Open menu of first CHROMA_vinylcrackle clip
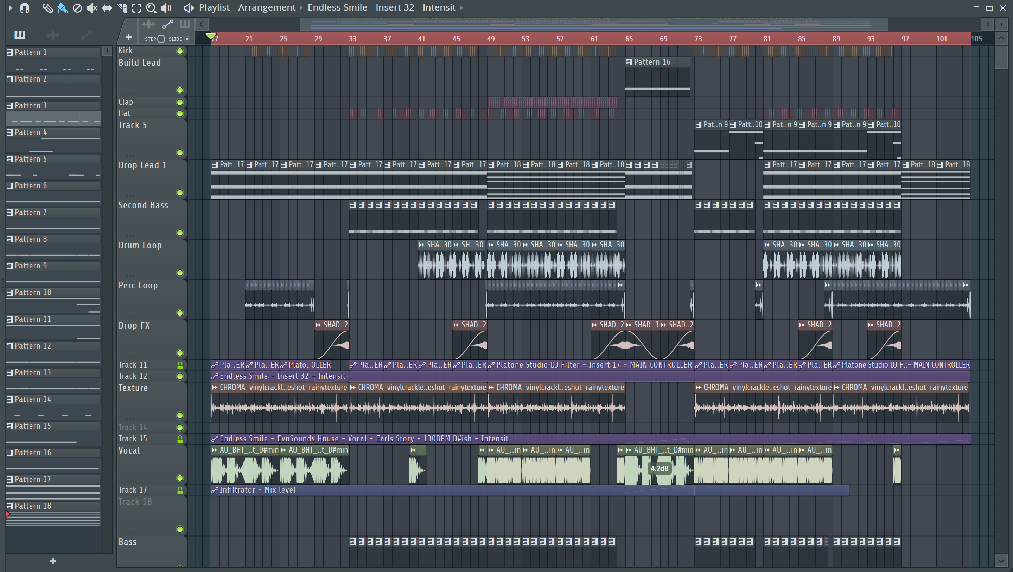Image resolution: width=1013 pixels, height=572 pixels. (215, 388)
